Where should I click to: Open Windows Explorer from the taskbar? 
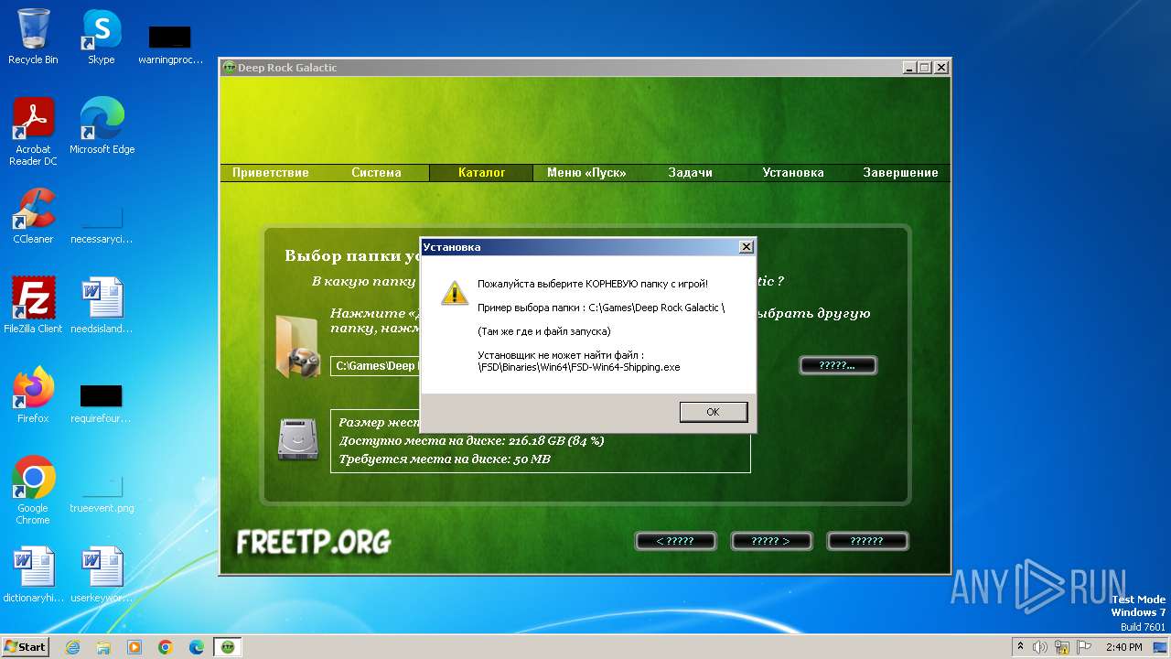(x=103, y=647)
